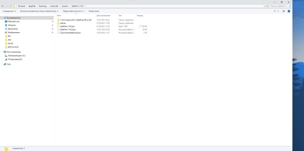Select the 'OptiFine 1.16.5.json' file icon
Screen dimensions: 304x151
pos(58,29)
